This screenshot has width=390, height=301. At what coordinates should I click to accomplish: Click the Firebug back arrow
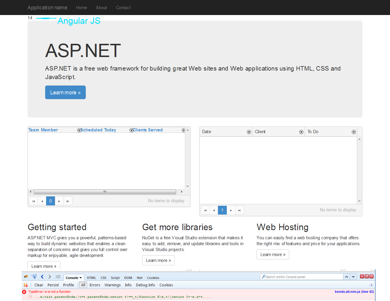point(42,277)
